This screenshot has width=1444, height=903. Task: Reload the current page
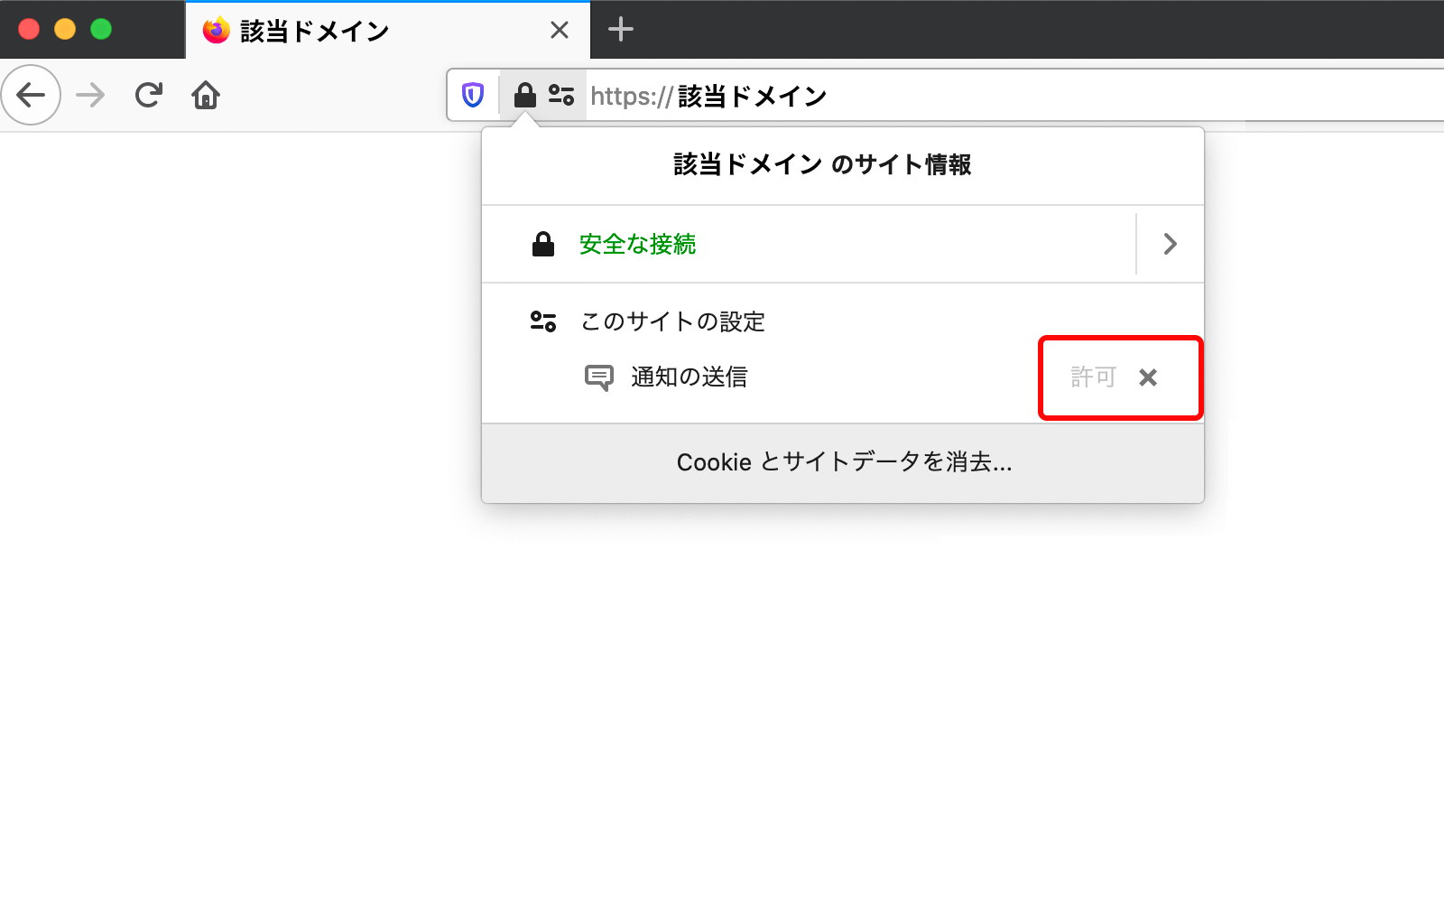pyautogui.click(x=149, y=95)
